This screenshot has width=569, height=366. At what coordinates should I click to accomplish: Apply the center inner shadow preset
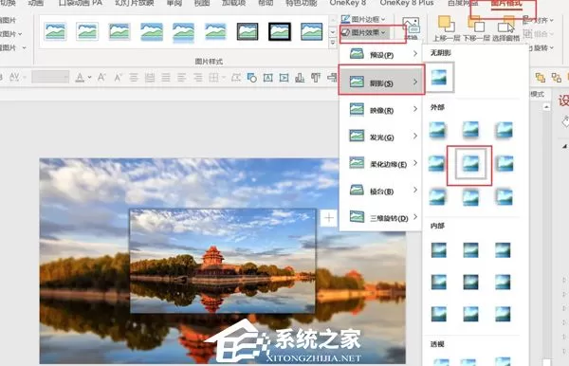(x=470, y=283)
